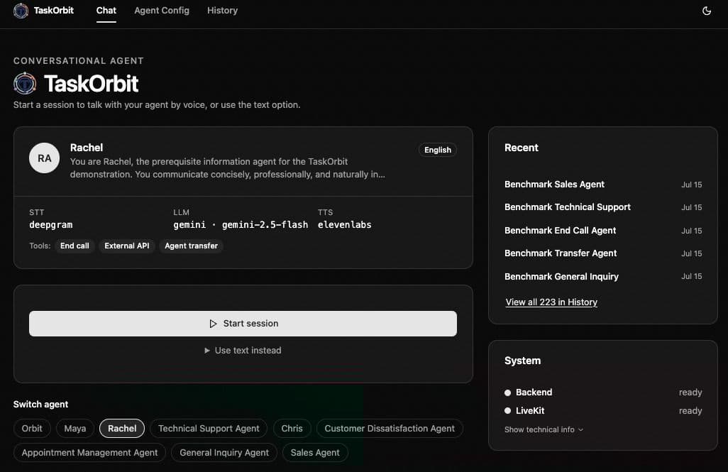
Task: Click Rachel's prompt description text
Action: click(x=228, y=168)
